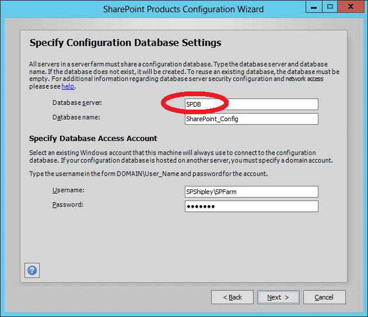The height and width of the screenshot is (317, 368).
Task: Click the Username field with SPShipley\SPFarm
Action: (251, 192)
